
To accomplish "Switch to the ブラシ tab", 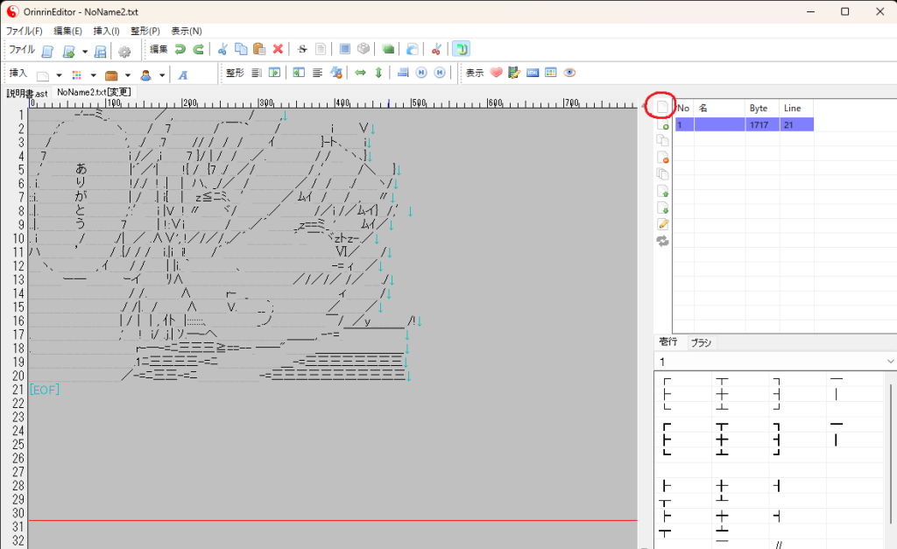I will coord(700,343).
